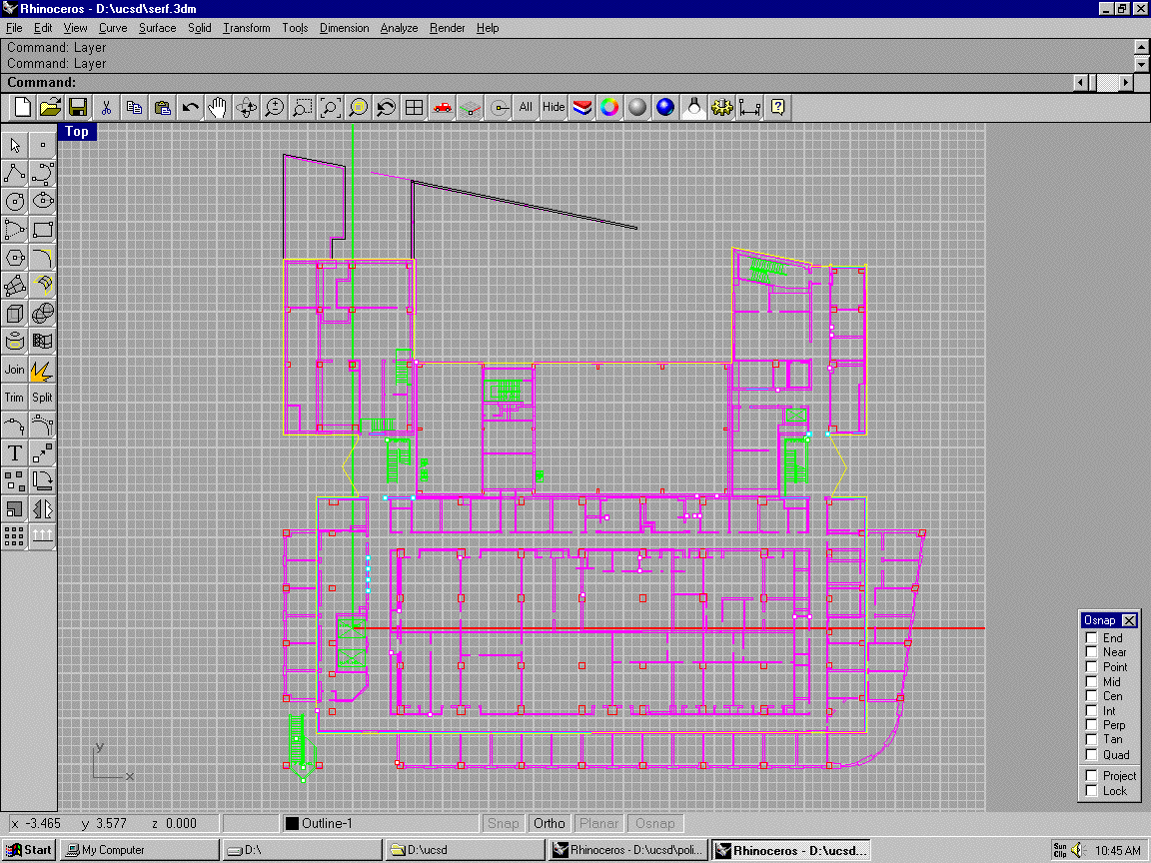Select the Box solid tool

pyautogui.click(x=14, y=314)
